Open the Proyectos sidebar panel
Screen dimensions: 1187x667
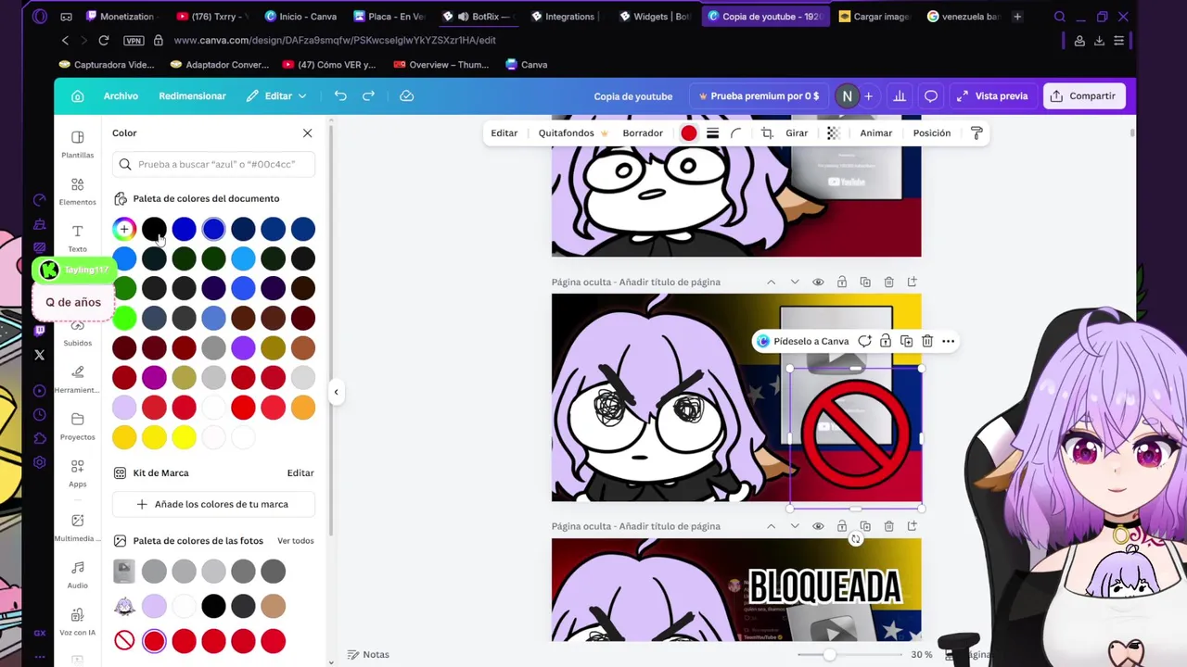click(78, 426)
